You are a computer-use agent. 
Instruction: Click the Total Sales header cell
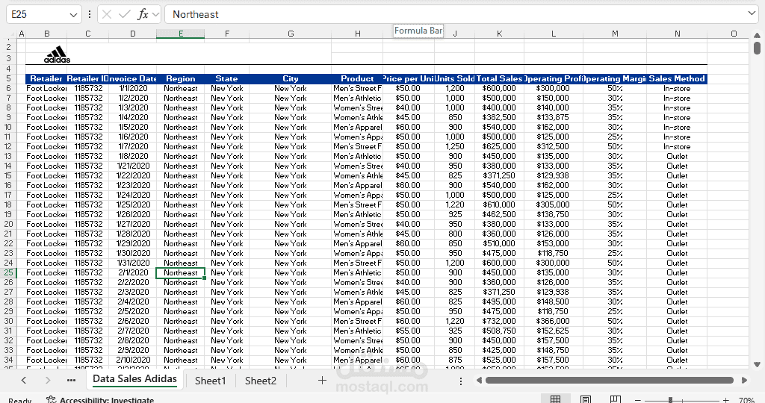click(499, 79)
